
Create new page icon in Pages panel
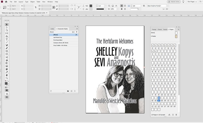(173, 115)
